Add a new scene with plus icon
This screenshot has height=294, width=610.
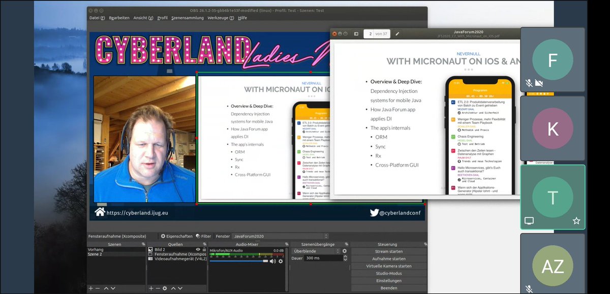90,288
